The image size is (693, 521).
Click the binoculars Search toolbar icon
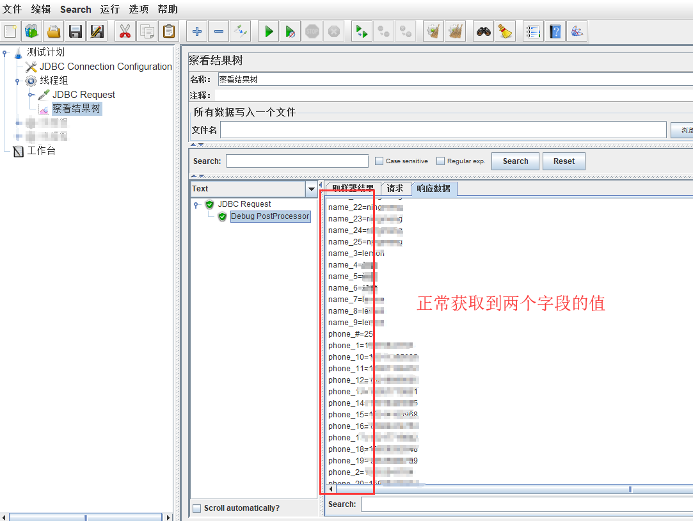point(484,31)
